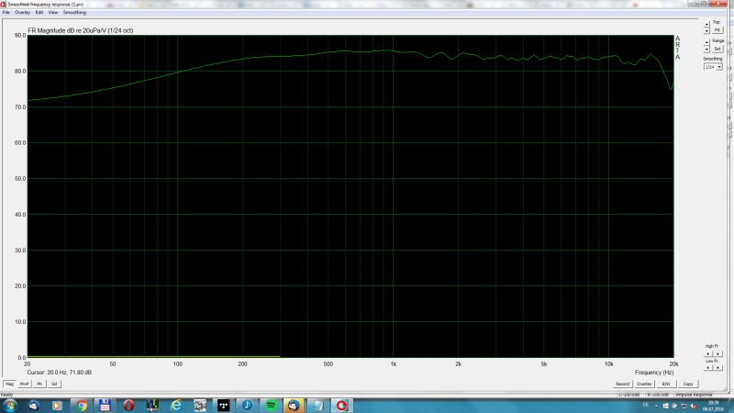Switch to the Ph phase view
734x413 pixels.
(39, 384)
